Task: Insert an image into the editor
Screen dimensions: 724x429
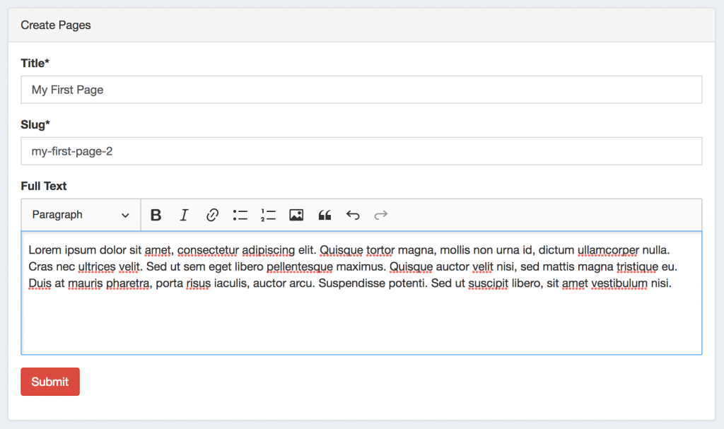Action: [x=296, y=216]
